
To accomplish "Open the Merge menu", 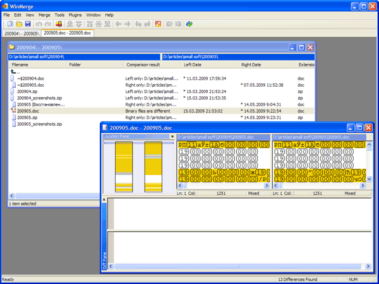I will tap(44, 15).
